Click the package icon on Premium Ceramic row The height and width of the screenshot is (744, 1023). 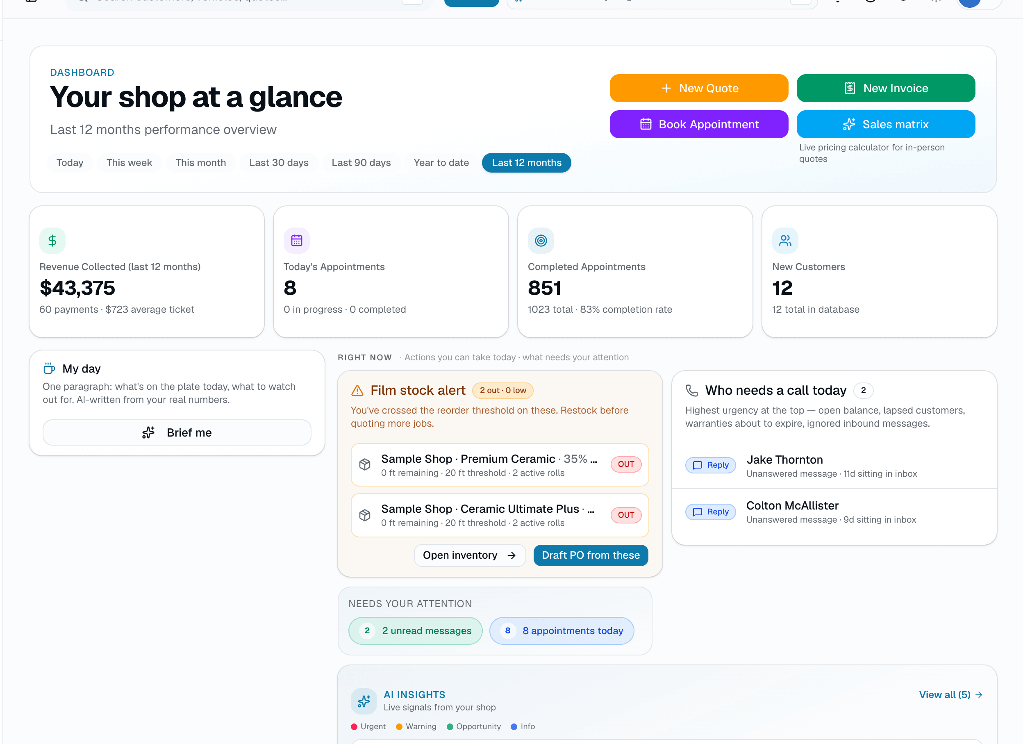(x=365, y=464)
